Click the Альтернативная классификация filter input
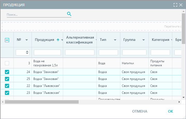The image size is (186, 119). 80,52
